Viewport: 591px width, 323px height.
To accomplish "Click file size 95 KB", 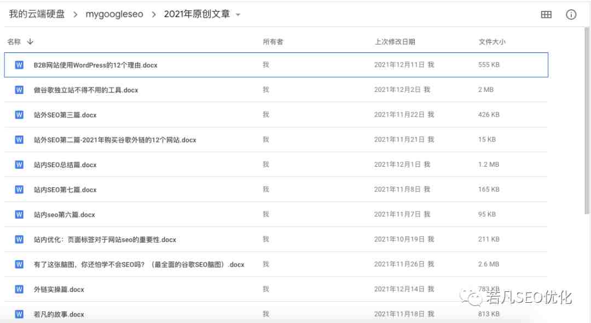I will click(487, 214).
